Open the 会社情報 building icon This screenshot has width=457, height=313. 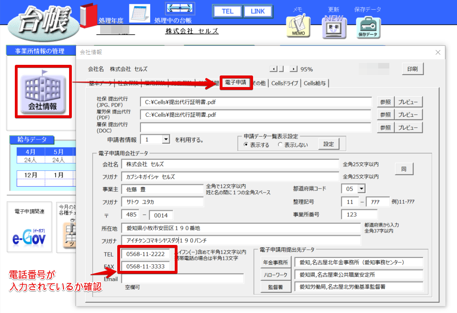coord(43,92)
